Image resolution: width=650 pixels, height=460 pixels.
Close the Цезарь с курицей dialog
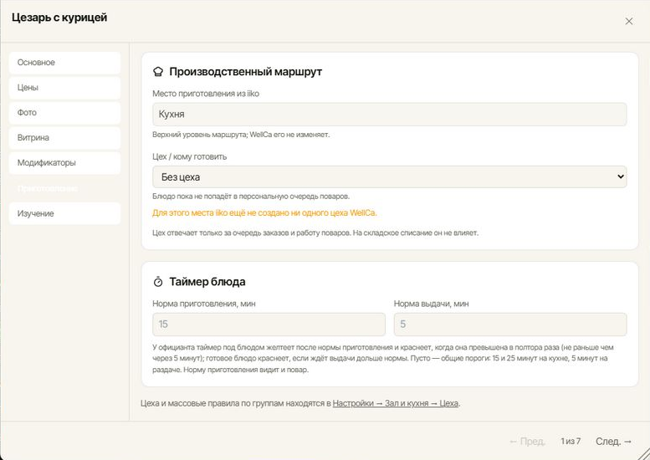[x=628, y=21]
